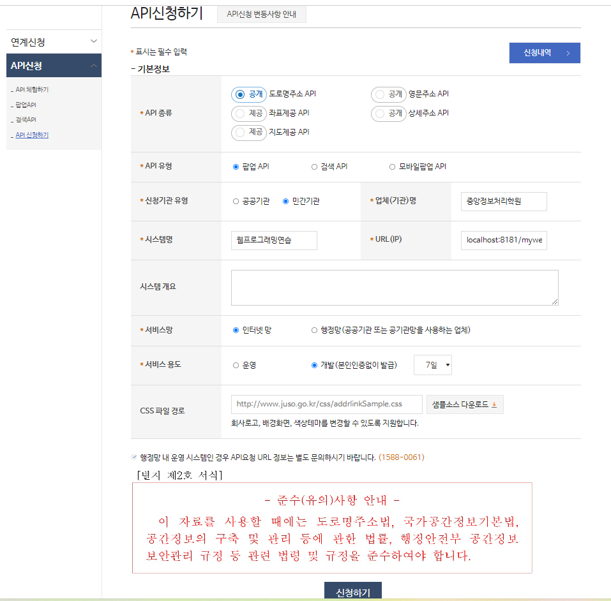This screenshot has height=601, width=611.
Task: Click 샘플소스 다운로드 button
Action: coord(465,404)
